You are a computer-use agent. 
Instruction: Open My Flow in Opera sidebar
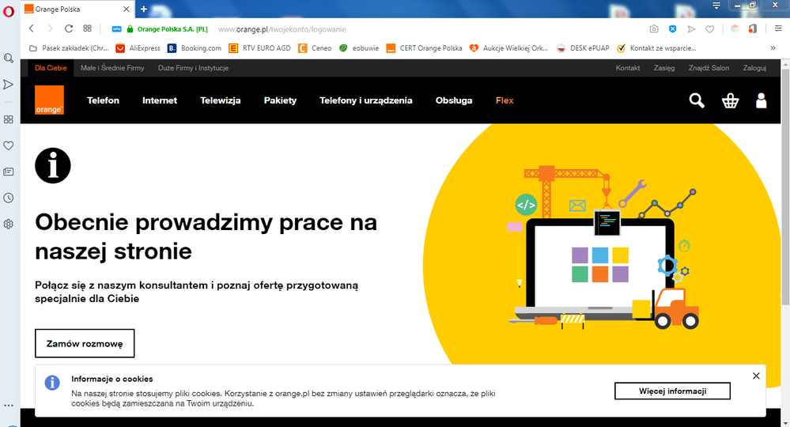9,84
